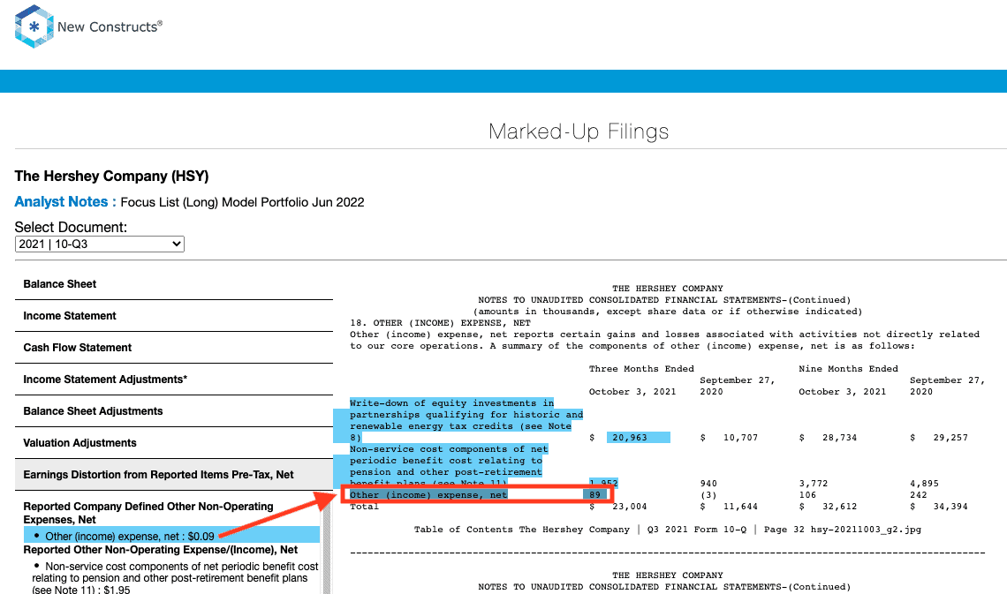The image size is (1007, 594).
Task: Click the 11,644 total value
Action: [740, 506]
